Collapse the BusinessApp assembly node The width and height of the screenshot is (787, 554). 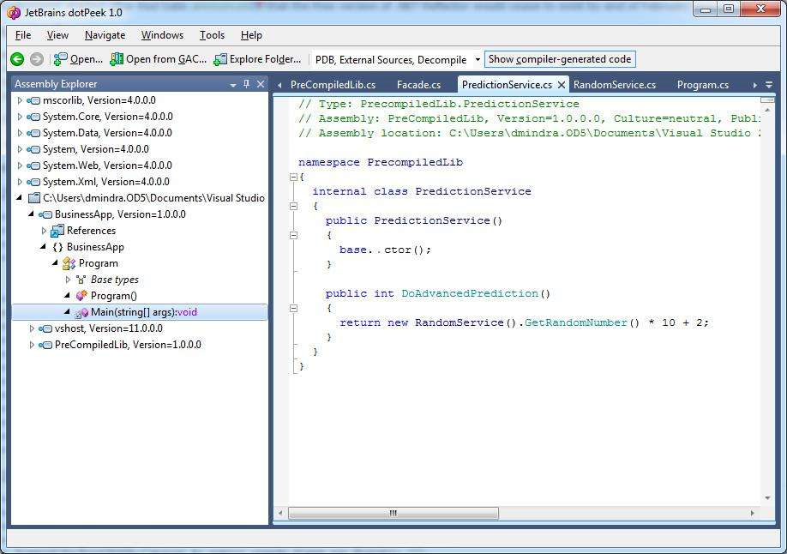pyautogui.click(x=31, y=214)
